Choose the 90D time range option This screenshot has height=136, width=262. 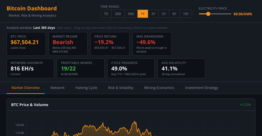(131, 14)
